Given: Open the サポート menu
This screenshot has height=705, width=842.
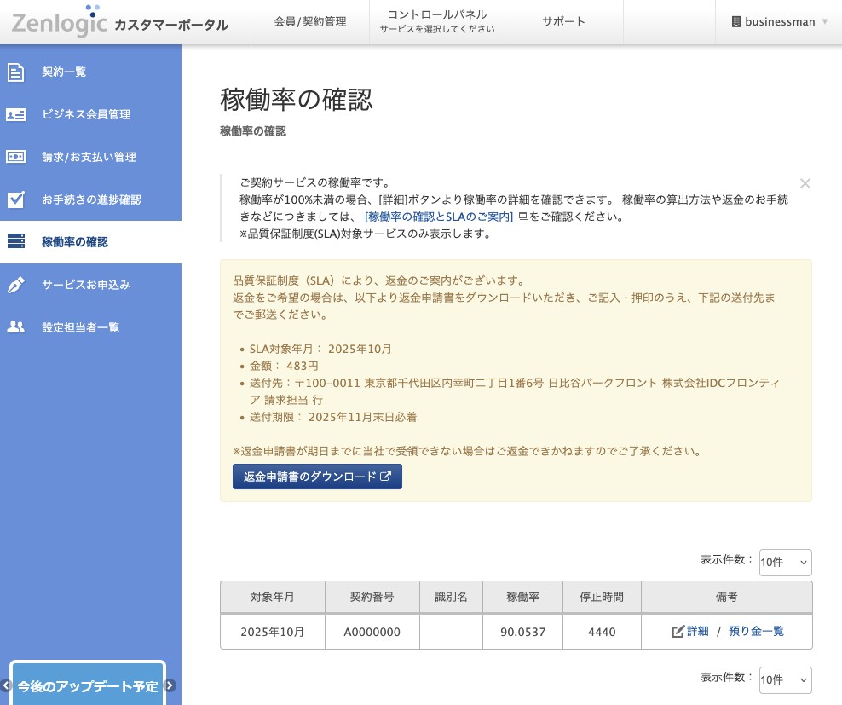Looking at the screenshot, I should coord(564,21).
